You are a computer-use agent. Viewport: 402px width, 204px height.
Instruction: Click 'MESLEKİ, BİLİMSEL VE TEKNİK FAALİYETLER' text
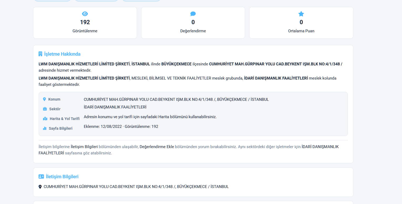[171, 78]
